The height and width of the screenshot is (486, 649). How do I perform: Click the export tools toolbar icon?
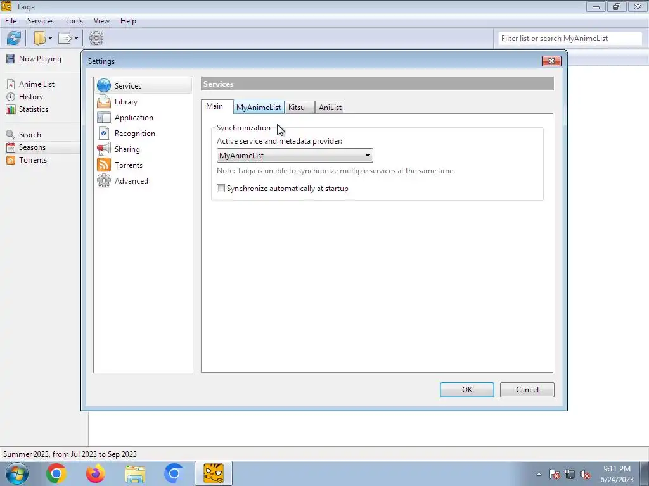[x=65, y=39]
